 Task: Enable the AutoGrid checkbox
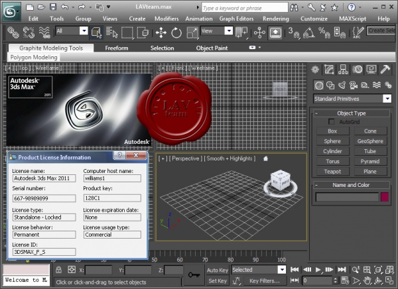pos(331,122)
